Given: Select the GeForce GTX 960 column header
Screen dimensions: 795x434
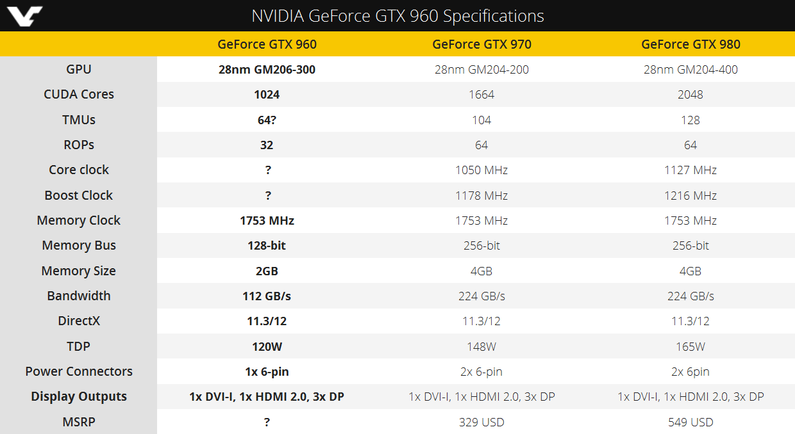Looking at the screenshot, I should point(267,44).
